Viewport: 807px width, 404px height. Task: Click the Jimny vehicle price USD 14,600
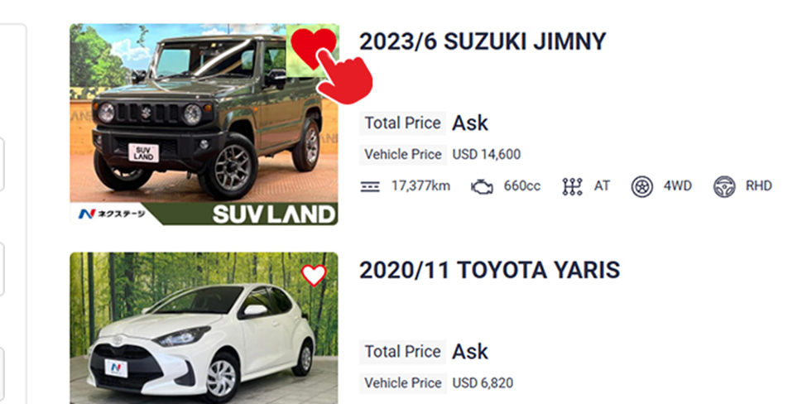(x=487, y=154)
